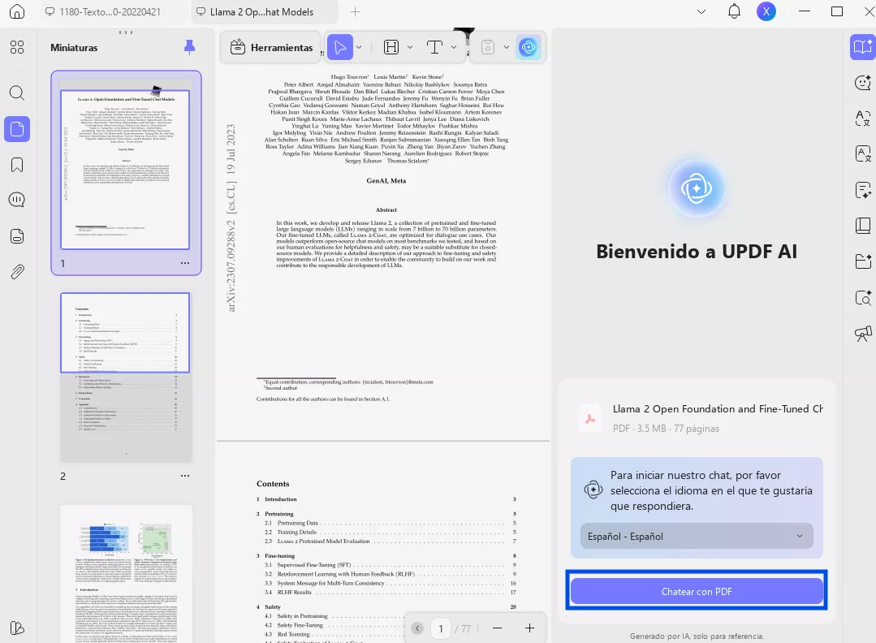Open the options menu for thumbnail 1
This screenshot has height=643, width=876.
pos(185,263)
